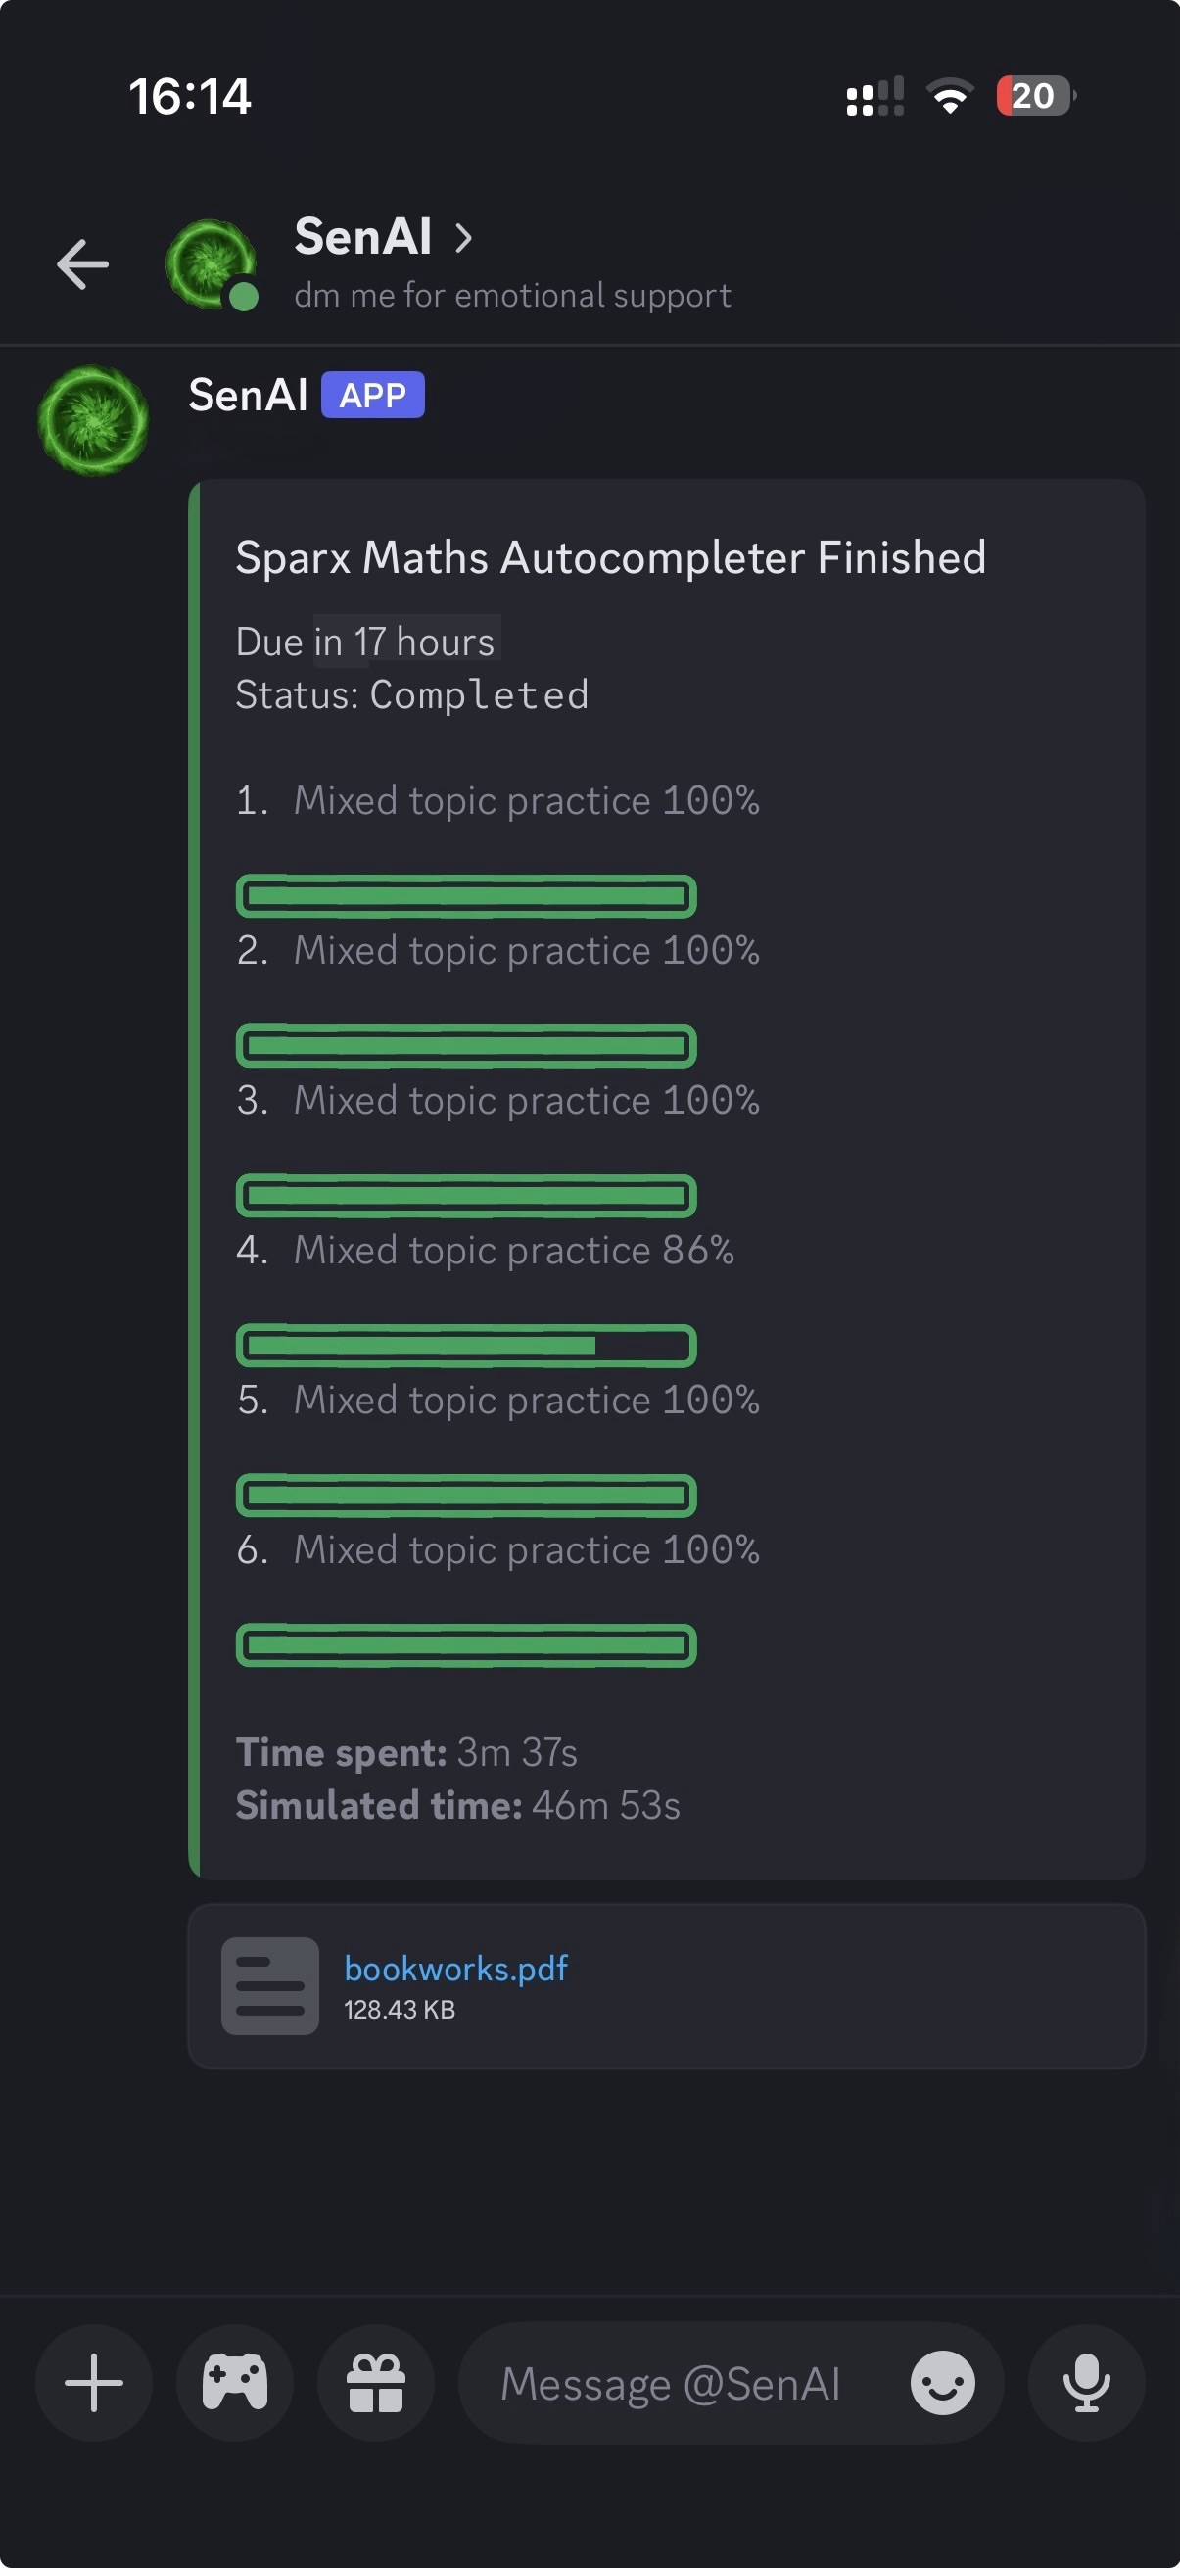Focus the Message @SenAI input field
This screenshot has width=1180, height=2568.
(671, 2385)
